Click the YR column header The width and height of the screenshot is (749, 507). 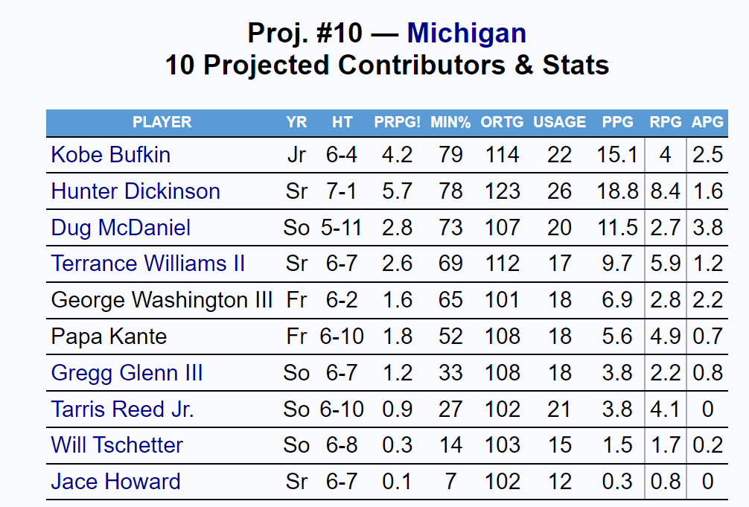point(296,123)
